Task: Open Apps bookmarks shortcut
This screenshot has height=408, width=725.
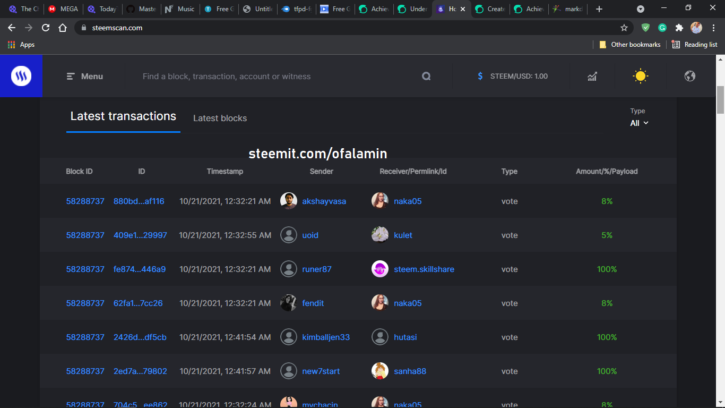Action: (x=21, y=45)
